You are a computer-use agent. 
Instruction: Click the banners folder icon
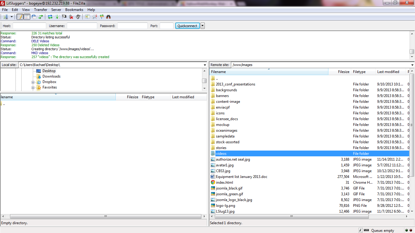click(213, 96)
